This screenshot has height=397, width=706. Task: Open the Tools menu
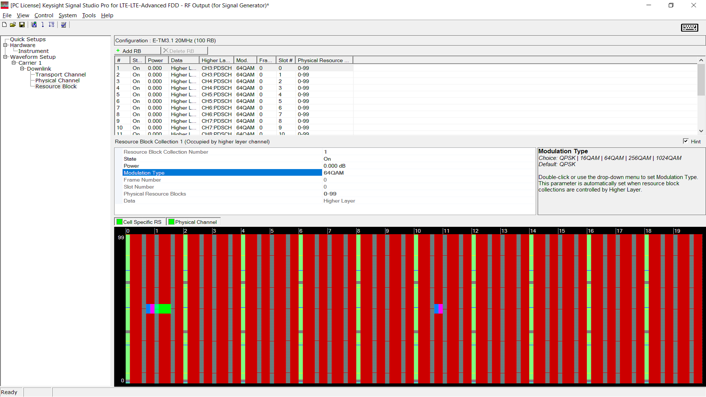(89, 15)
